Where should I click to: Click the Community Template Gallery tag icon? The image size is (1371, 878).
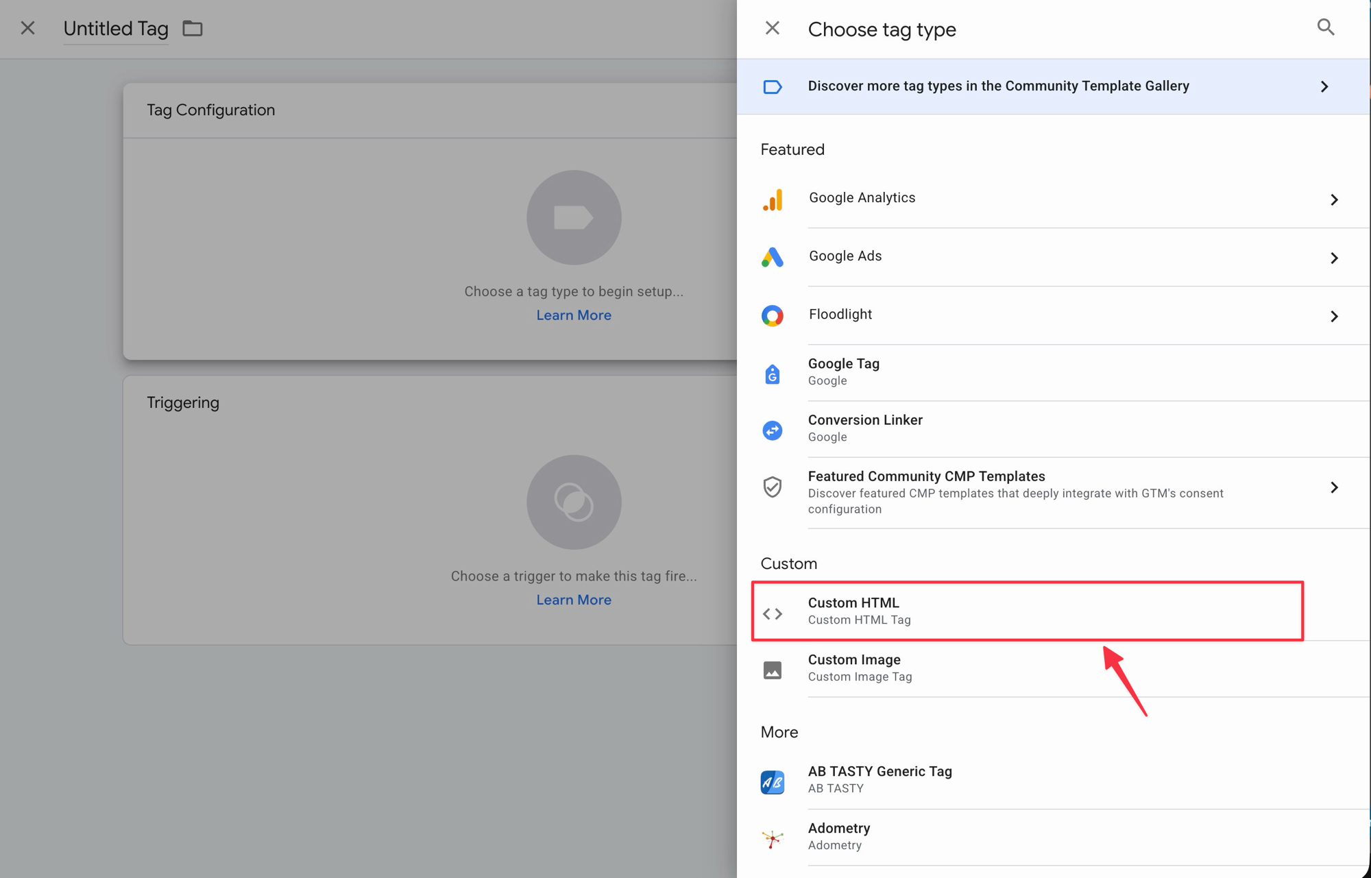point(773,86)
